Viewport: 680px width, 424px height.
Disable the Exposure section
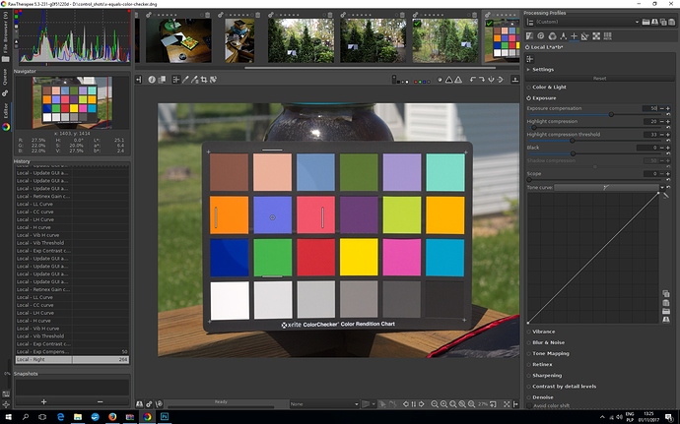[x=529, y=98]
